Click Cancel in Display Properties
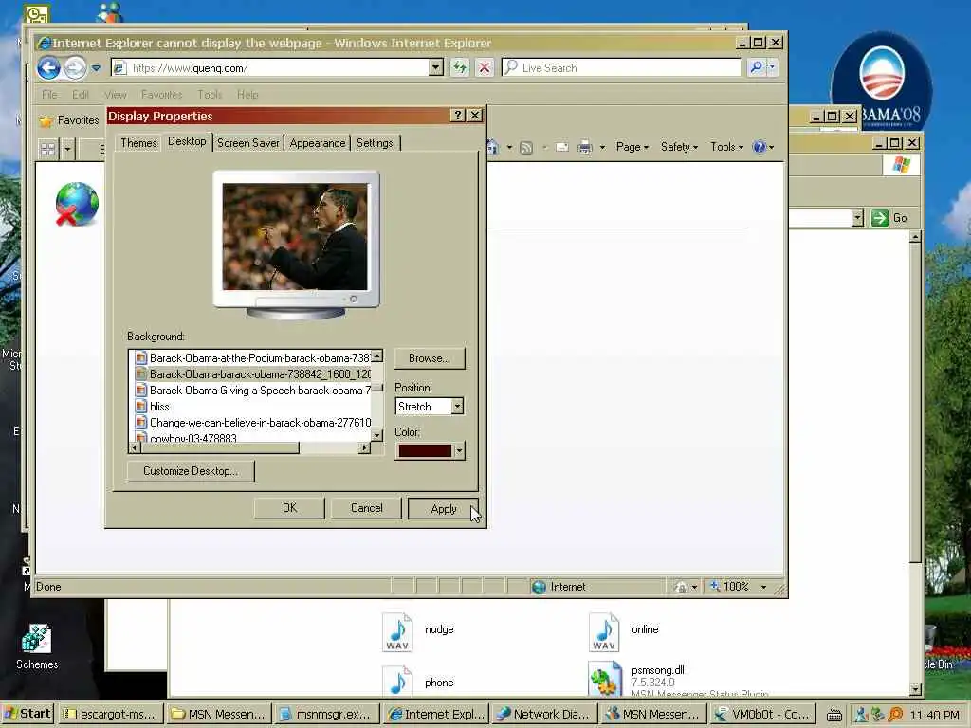Image resolution: width=971 pixels, height=728 pixels. point(366,508)
